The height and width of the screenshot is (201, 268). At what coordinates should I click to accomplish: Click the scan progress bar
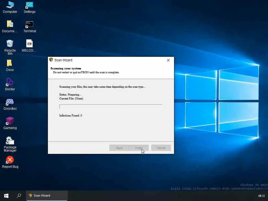(111, 107)
